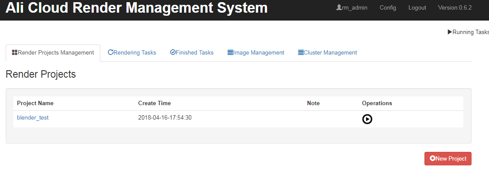
Task: Click the list icon on Cluster Management
Action: click(x=301, y=52)
